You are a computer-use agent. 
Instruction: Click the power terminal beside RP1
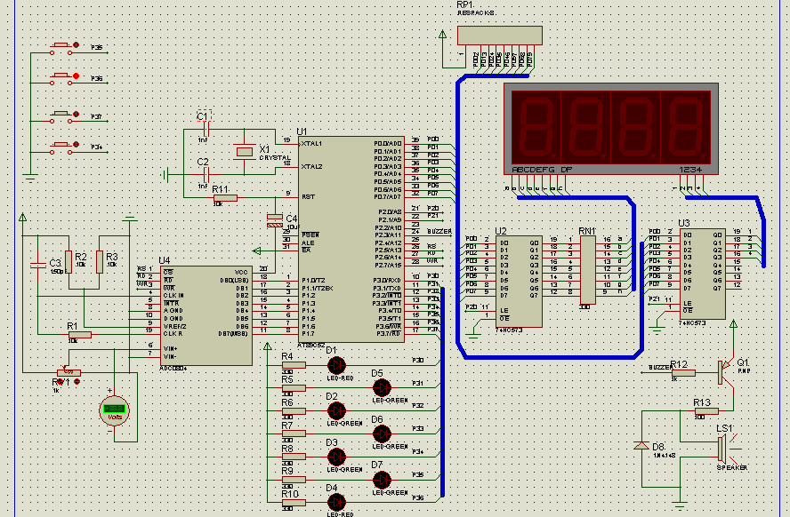[442, 34]
